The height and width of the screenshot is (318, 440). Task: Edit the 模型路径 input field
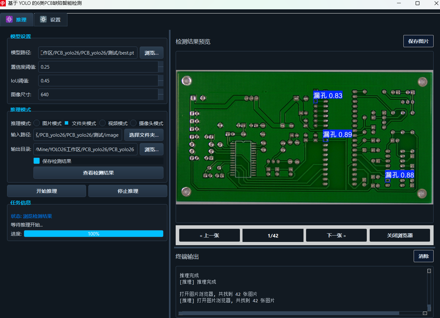pyautogui.click(x=88, y=53)
